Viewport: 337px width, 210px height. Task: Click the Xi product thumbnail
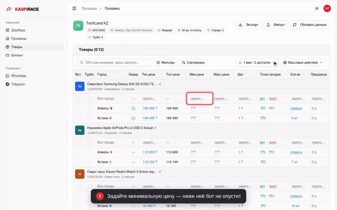click(x=80, y=174)
